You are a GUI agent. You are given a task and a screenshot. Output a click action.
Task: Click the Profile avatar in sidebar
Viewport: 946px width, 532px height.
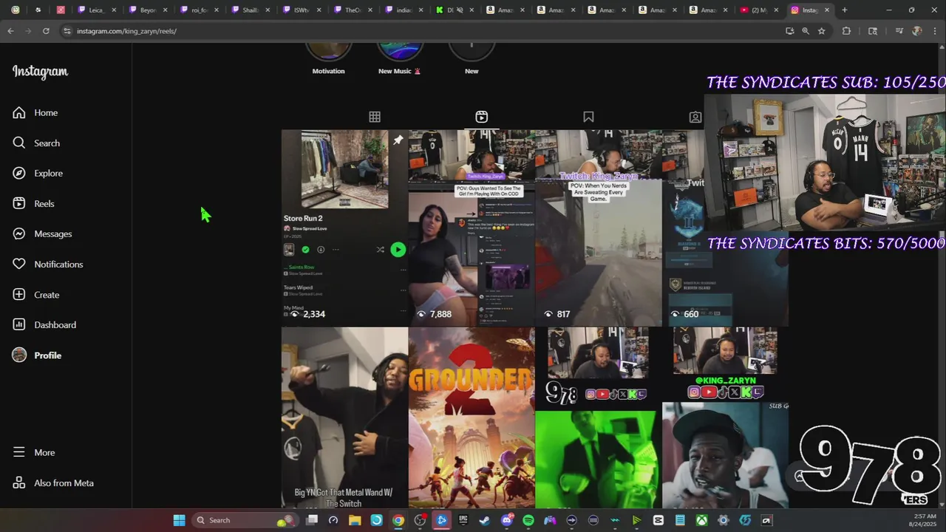19,355
